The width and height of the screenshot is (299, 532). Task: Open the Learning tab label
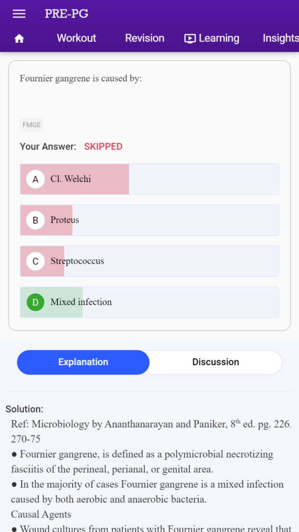[219, 38]
